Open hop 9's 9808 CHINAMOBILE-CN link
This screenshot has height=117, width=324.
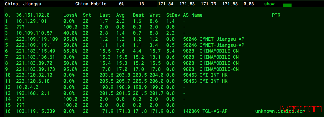click(x=211, y=69)
